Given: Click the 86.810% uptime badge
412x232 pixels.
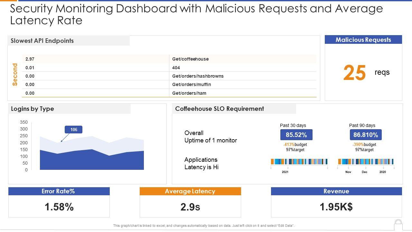Looking at the screenshot, I should pyautogui.click(x=366, y=135).
